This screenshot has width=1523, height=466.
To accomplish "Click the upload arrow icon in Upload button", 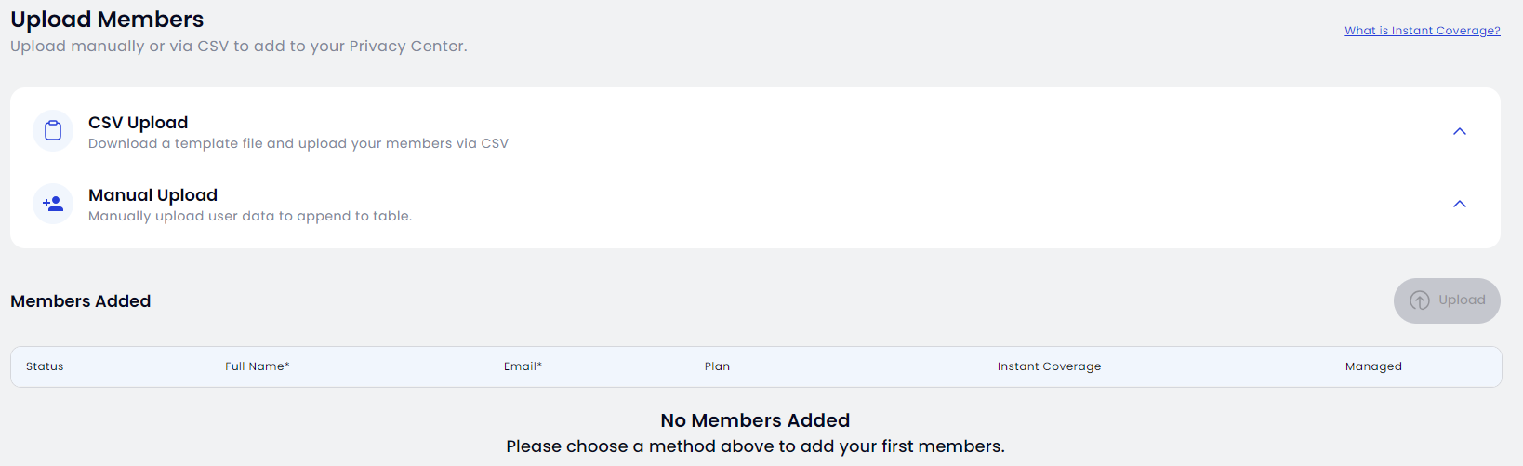I will pos(1420,300).
